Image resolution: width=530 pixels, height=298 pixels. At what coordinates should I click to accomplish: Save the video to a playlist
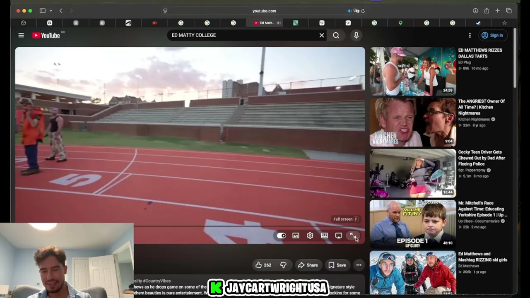pos(337,265)
